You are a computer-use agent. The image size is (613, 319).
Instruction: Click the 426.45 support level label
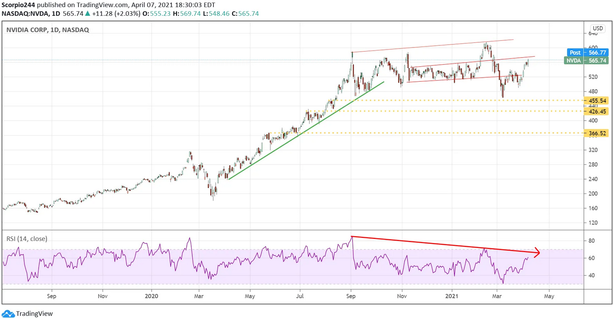point(597,111)
